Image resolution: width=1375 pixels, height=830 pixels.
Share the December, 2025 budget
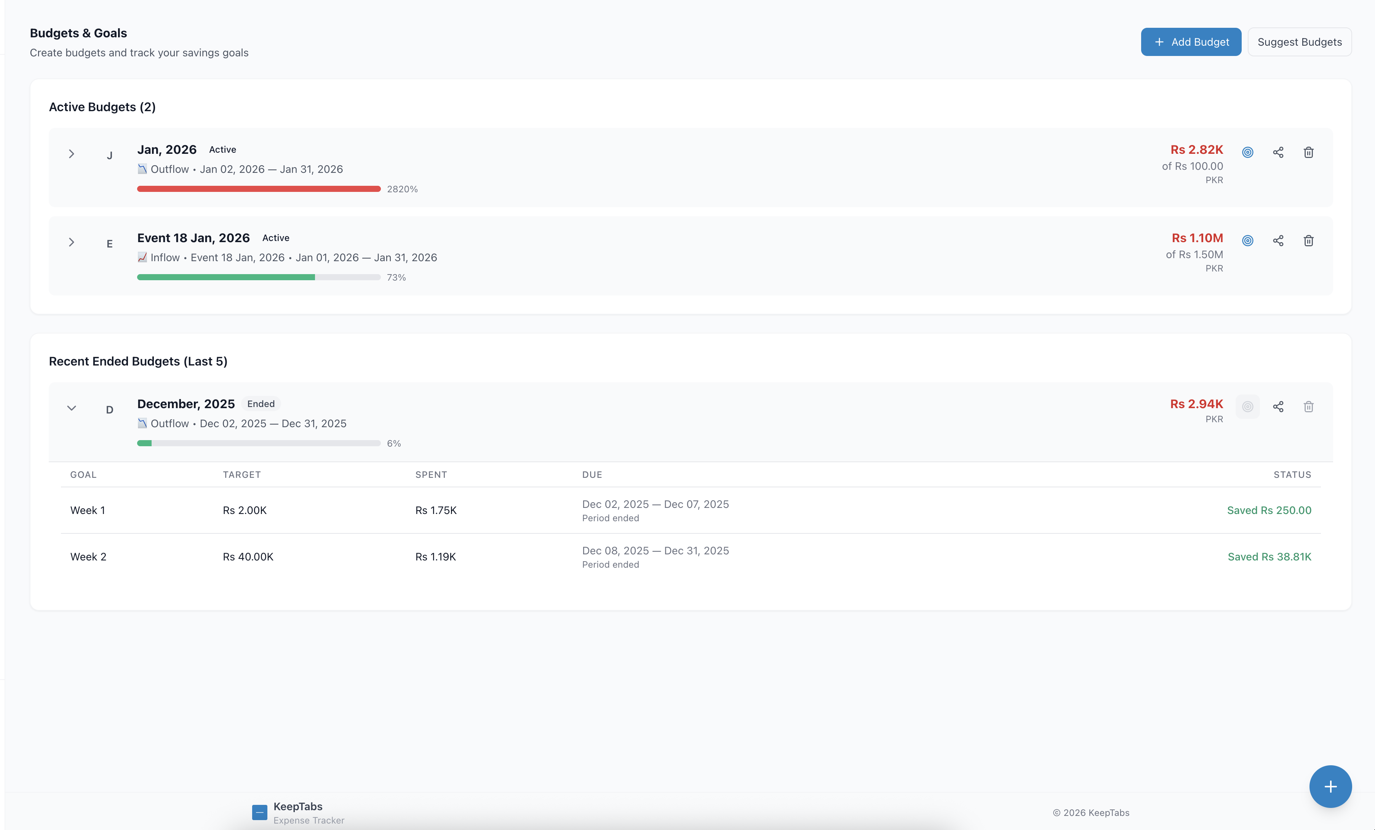pyautogui.click(x=1279, y=407)
